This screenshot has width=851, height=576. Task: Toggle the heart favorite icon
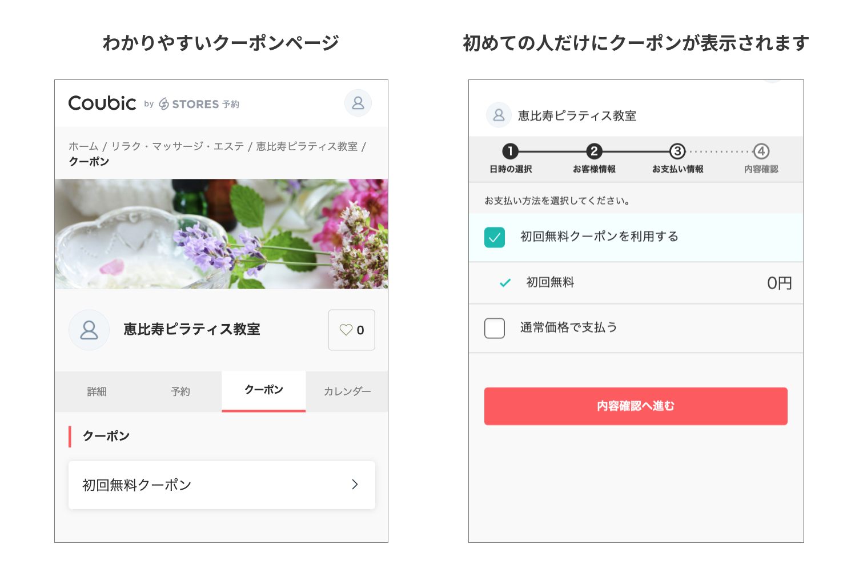pos(347,330)
